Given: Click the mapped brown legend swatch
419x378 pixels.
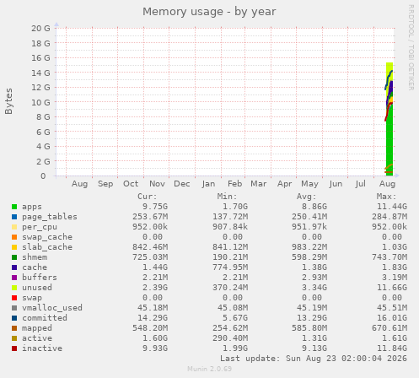Looking at the screenshot, I should 14,328.
